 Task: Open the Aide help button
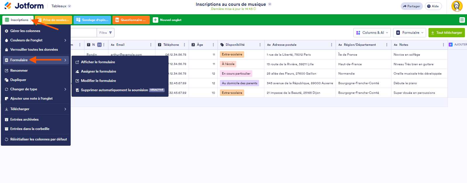[433, 6]
